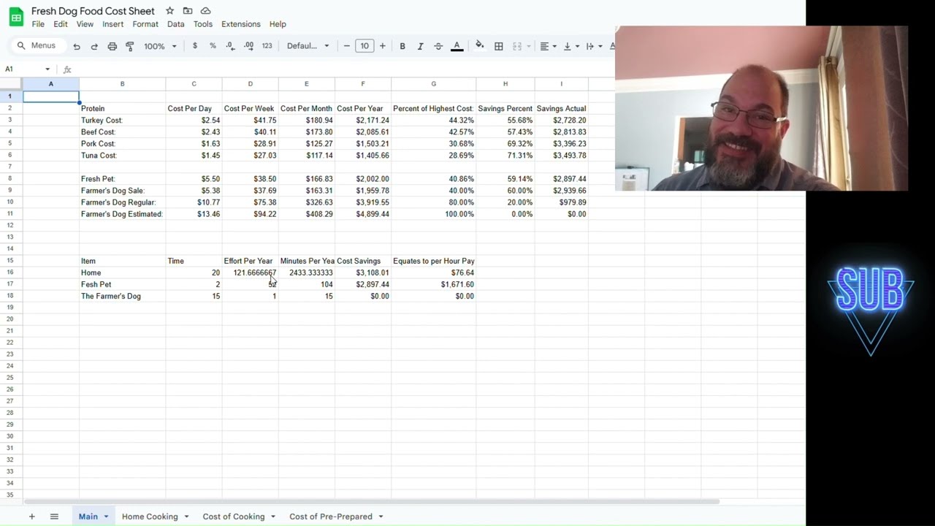Open text wrapping dropdown
Image resolution: width=935 pixels, height=526 pixels.
(x=594, y=46)
